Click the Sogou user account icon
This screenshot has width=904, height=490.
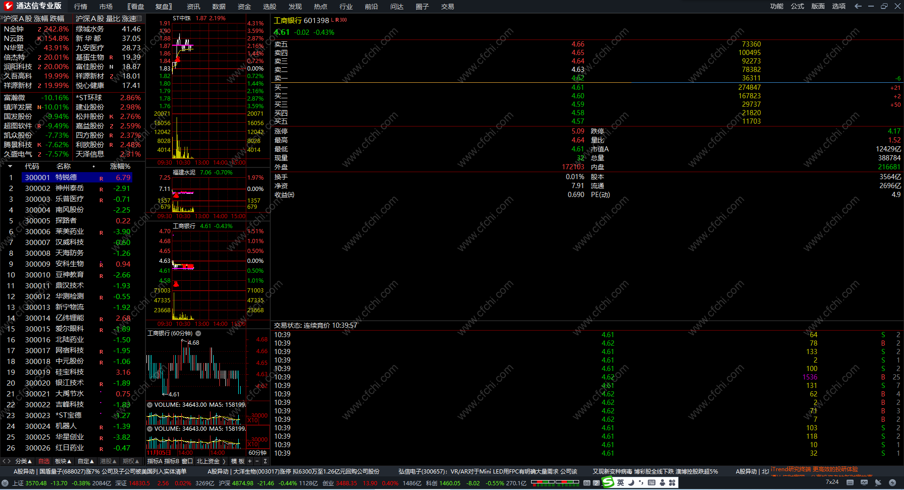pos(662,482)
